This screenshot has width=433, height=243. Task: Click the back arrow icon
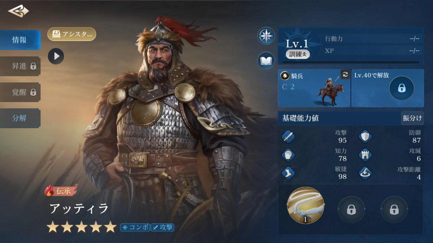point(18,11)
